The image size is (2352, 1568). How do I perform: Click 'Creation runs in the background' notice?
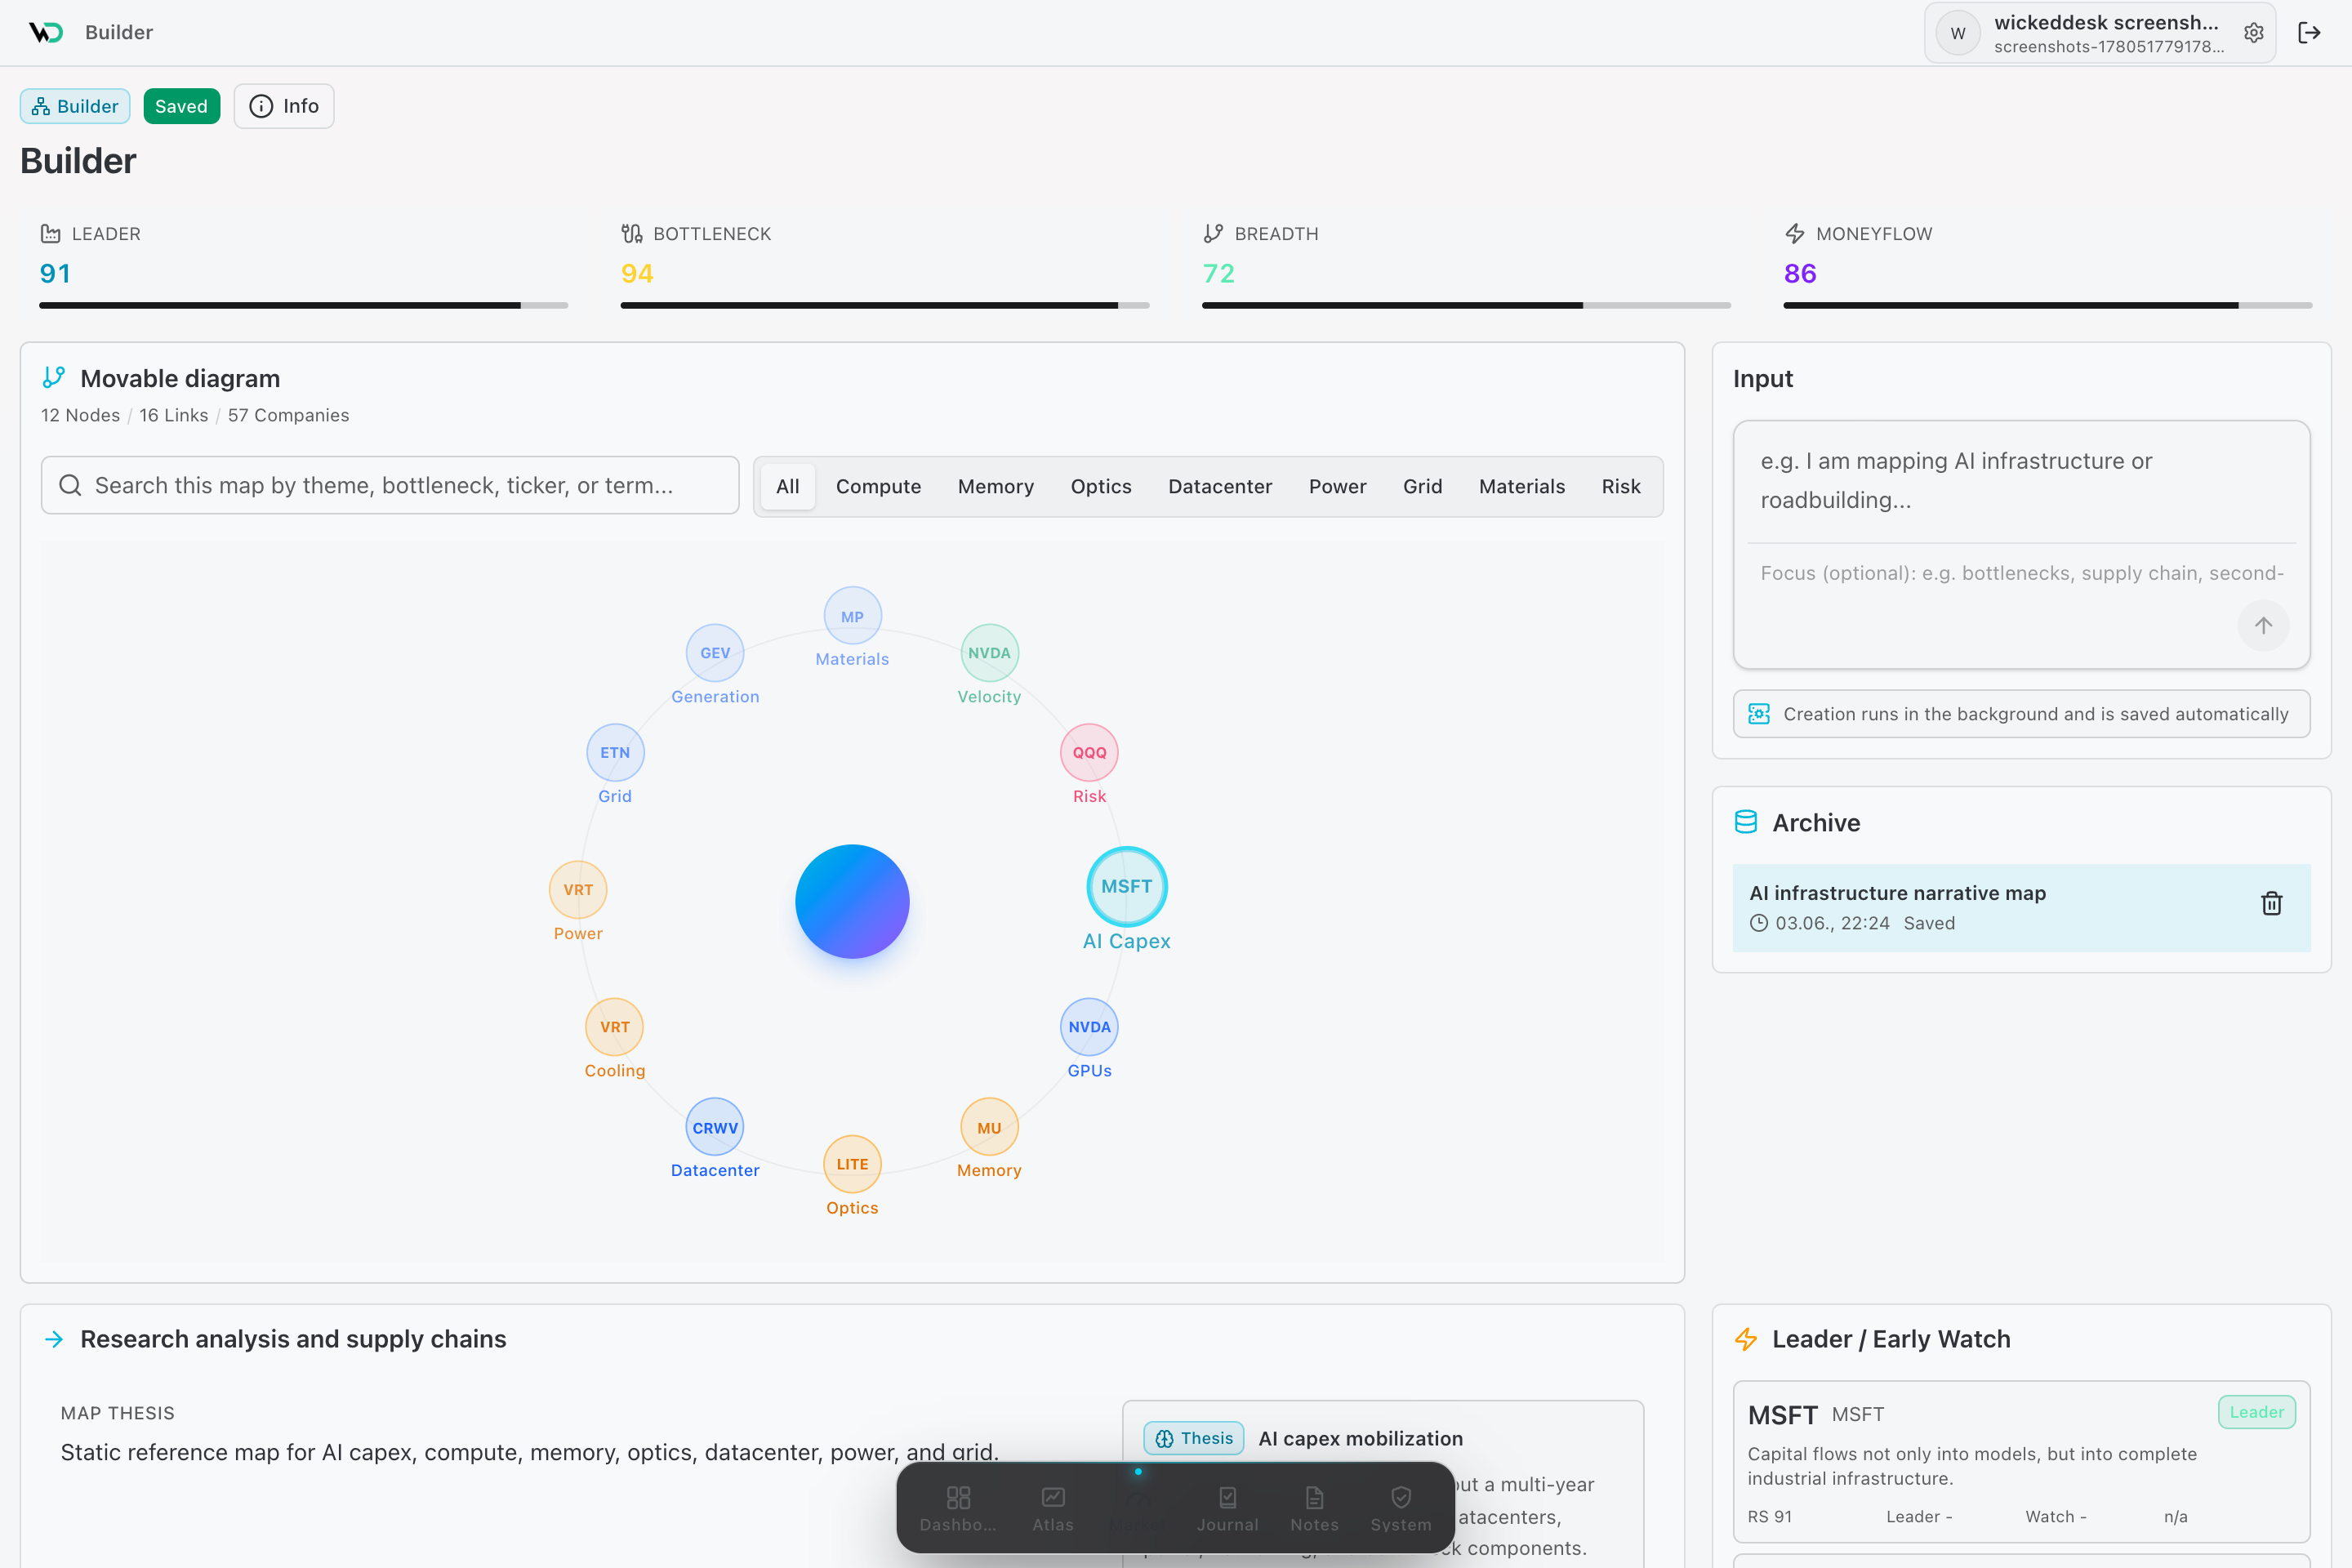[x=2021, y=714]
